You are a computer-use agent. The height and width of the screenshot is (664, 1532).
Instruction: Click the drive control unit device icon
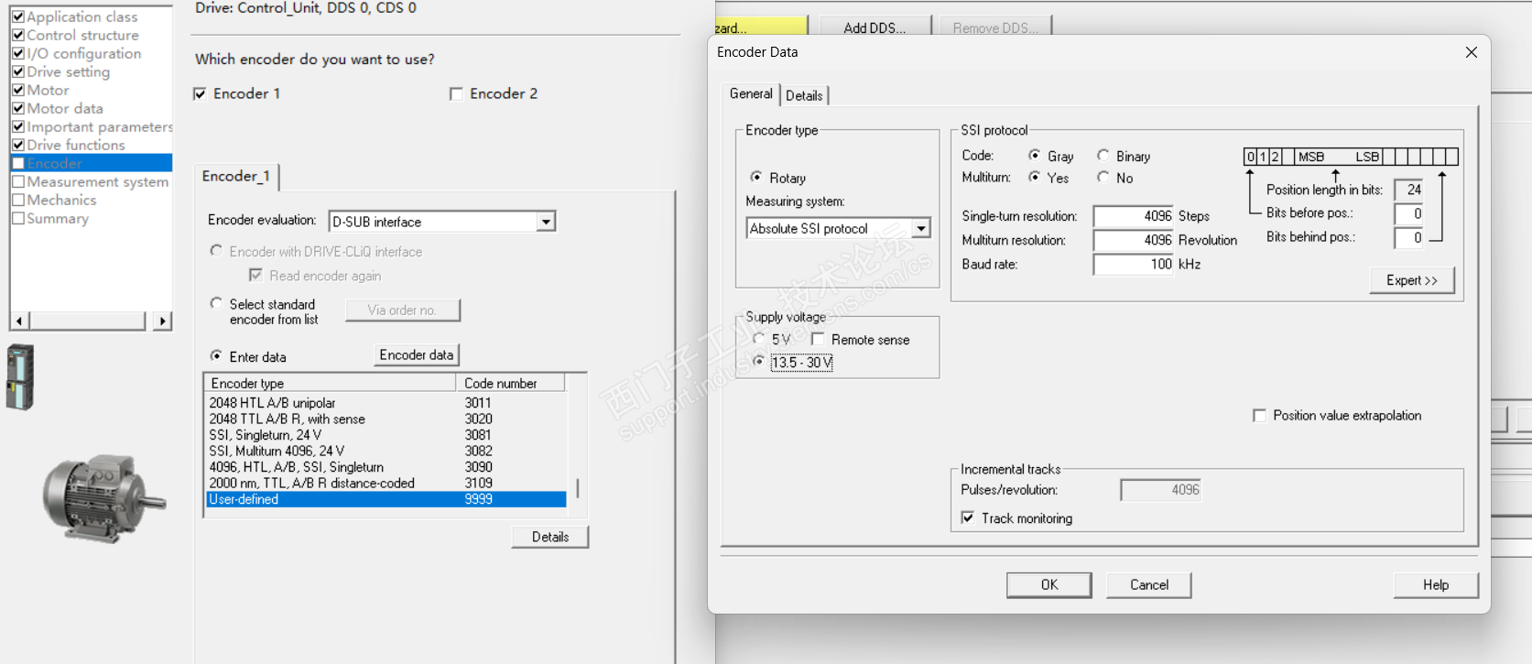[x=19, y=376]
